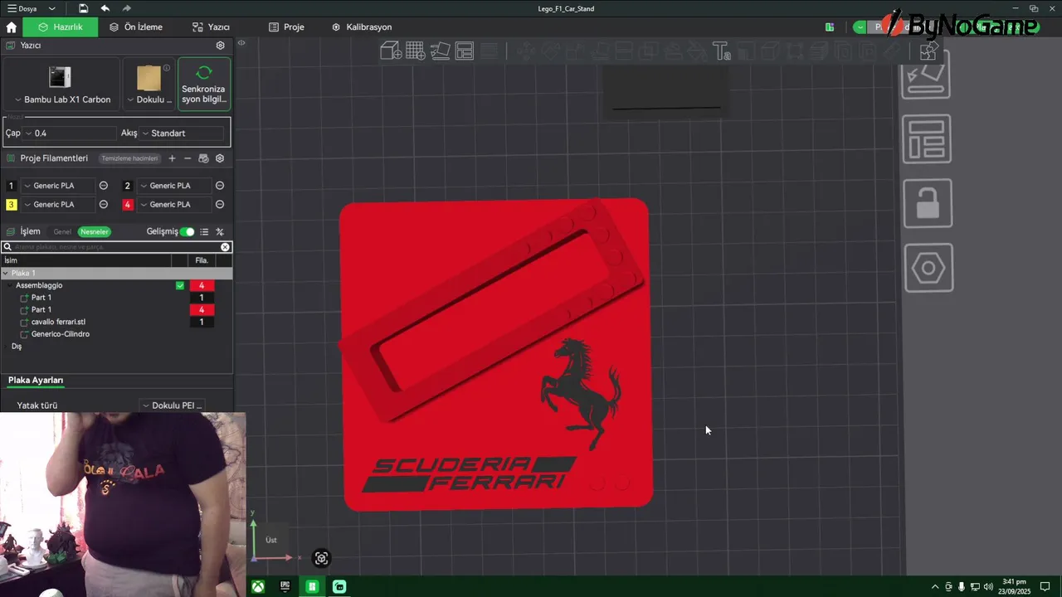1062x597 pixels.
Task: Click the plate arrange icon beside the bed
Action: [927, 138]
